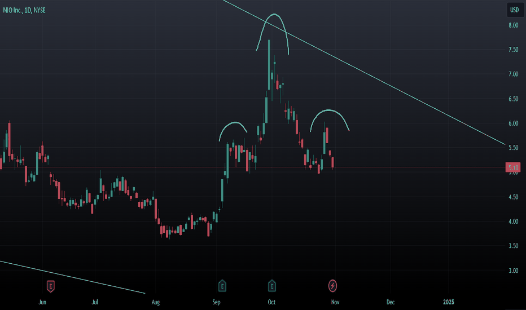Select the 3.50 price axis label
This screenshot has height=310, width=526.
point(513,246)
